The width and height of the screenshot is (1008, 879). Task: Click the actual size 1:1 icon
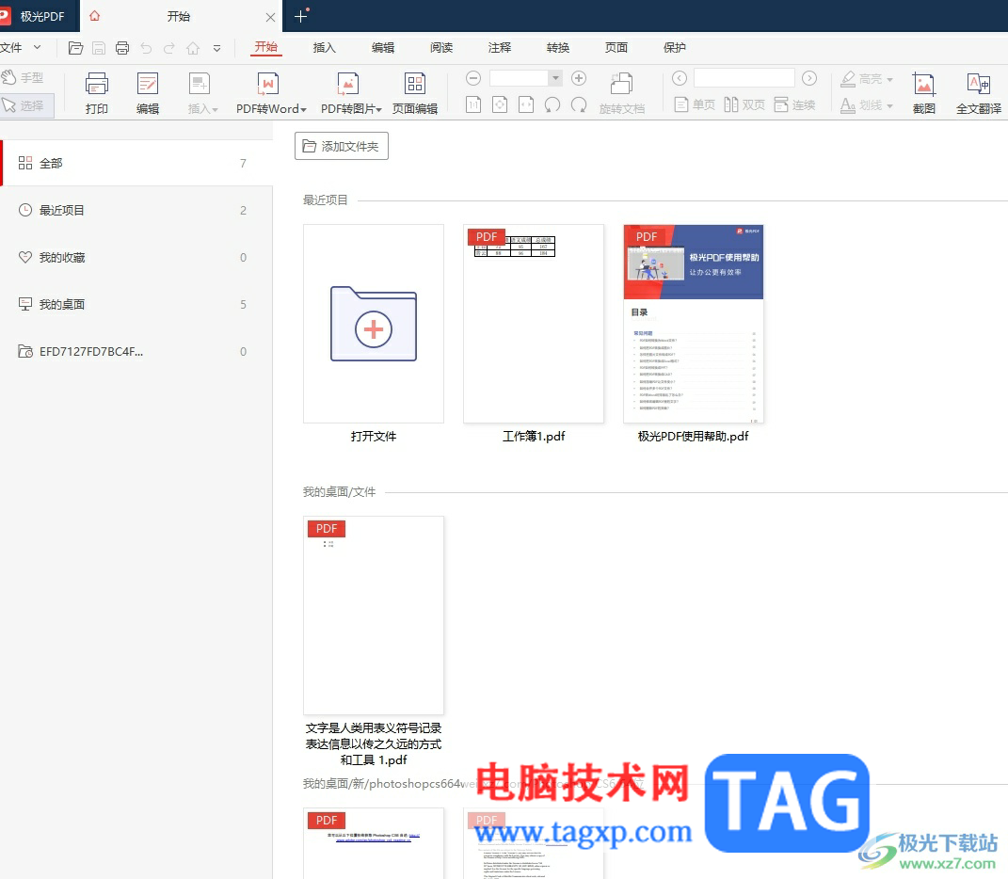tap(473, 104)
